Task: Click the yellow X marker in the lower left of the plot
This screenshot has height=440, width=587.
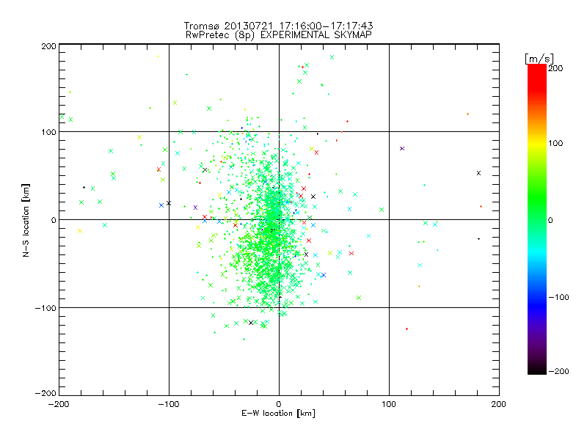Action: 80,231
